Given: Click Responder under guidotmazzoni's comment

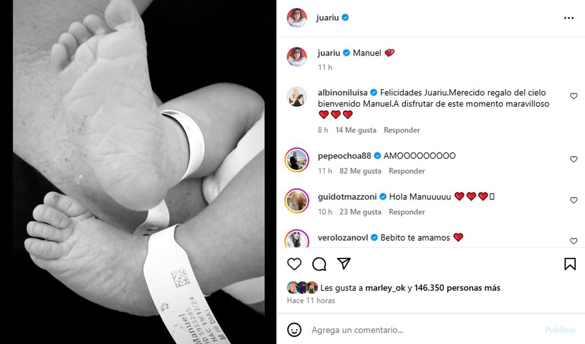Looking at the screenshot, I should coord(407,212).
